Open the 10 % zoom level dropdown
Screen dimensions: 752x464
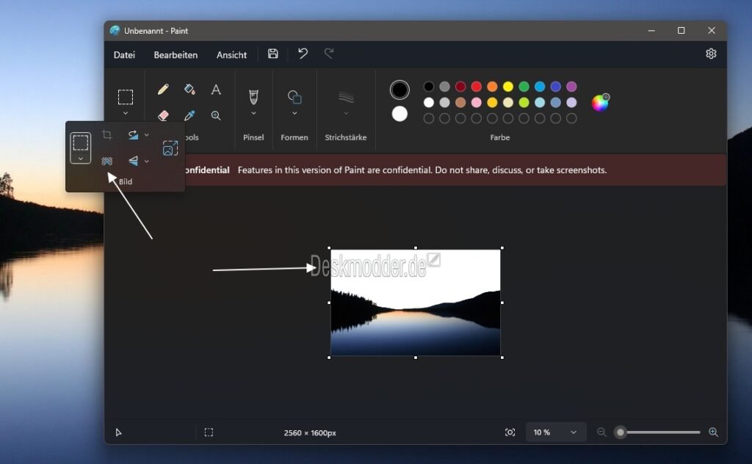[x=556, y=432]
